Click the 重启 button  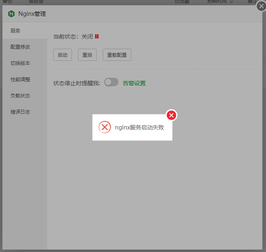87,55
